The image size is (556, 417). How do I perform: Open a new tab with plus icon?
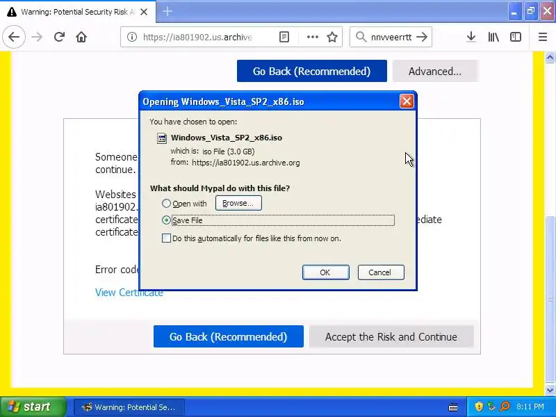167,11
